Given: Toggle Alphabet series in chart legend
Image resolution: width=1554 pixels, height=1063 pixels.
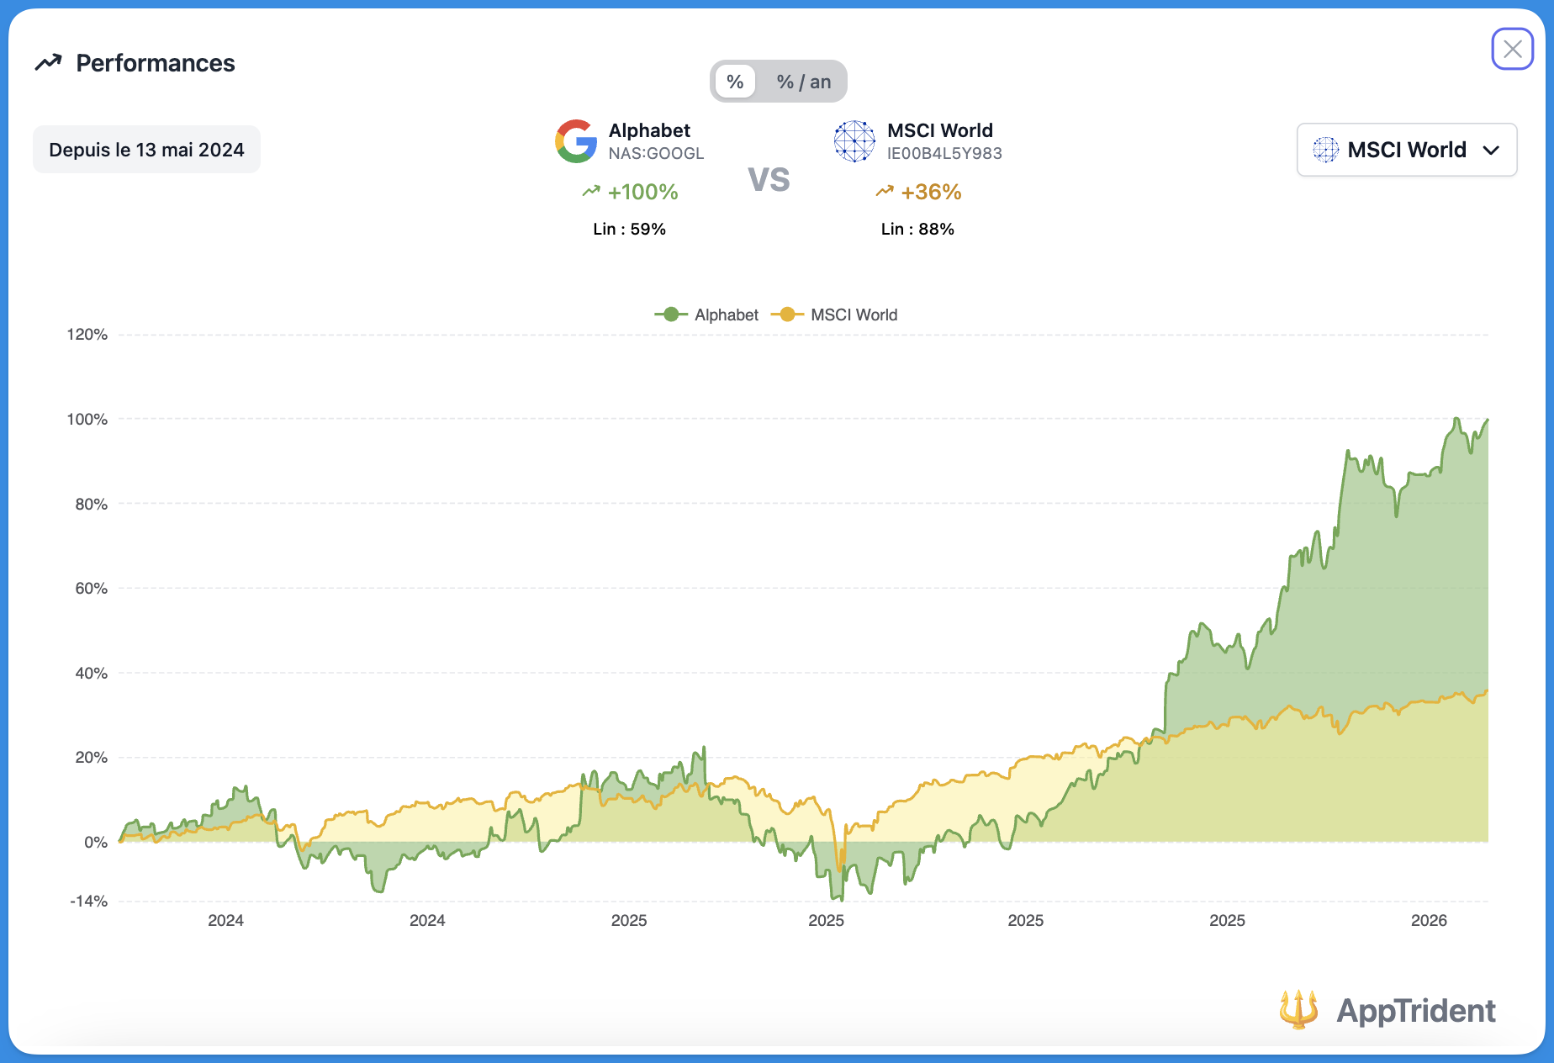Looking at the screenshot, I should click(707, 315).
